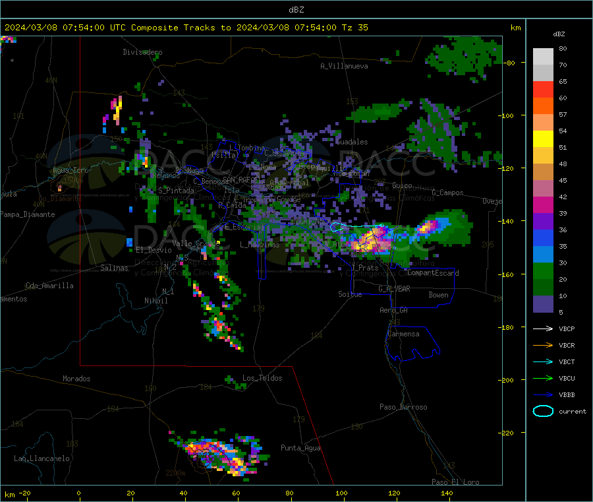Viewport: 593px width, 502px height.
Task: Click the purple 5 dBZ color swatch
Action: click(543, 304)
